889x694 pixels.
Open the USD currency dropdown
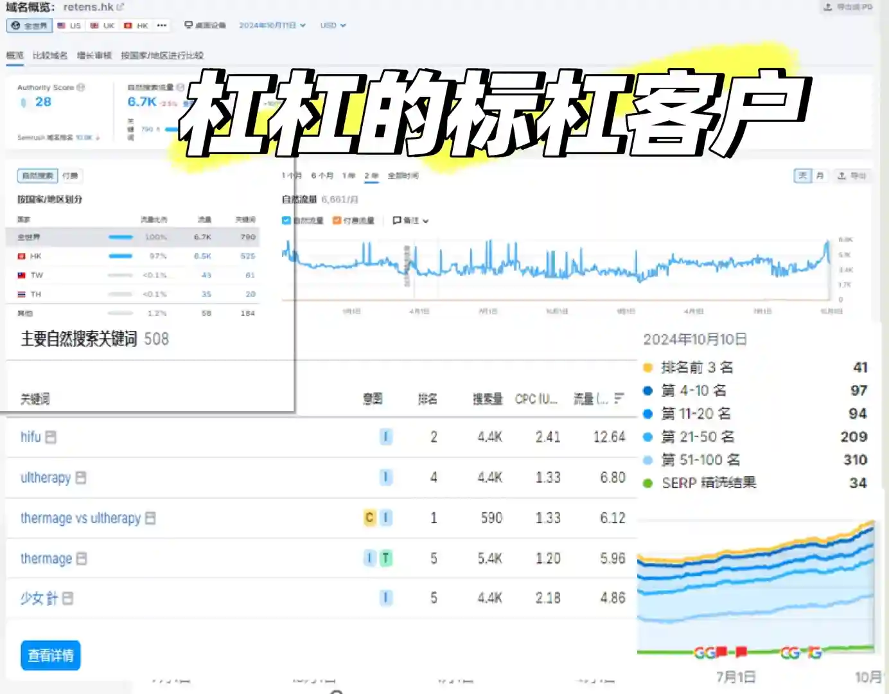point(331,25)
